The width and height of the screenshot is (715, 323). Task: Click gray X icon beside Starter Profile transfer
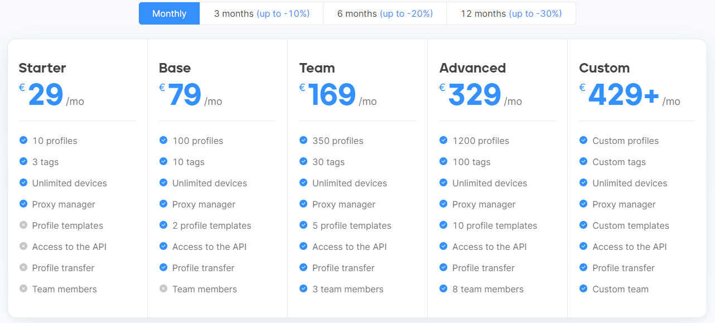23,268
